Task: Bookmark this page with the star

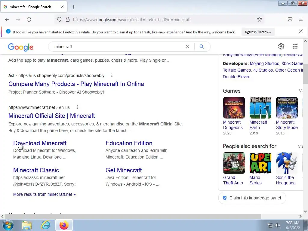Action: click(260, 20)
